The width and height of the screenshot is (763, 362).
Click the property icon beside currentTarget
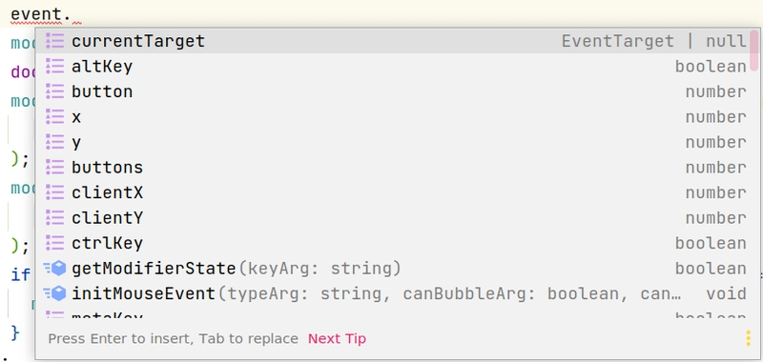pyautogui.click(x=55, y=41)
